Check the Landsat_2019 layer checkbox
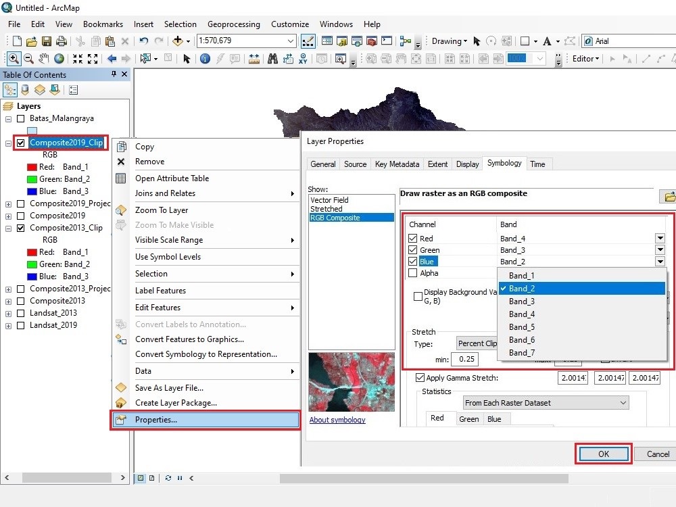The height and width of the screenshot is (507, 676). coord(20,326)
